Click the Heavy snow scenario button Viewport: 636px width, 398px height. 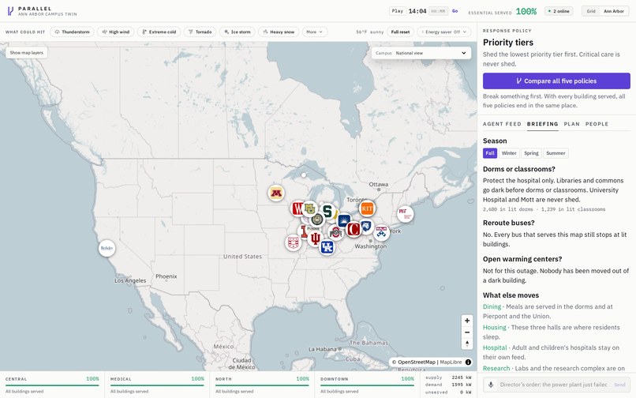click(279, 32)
